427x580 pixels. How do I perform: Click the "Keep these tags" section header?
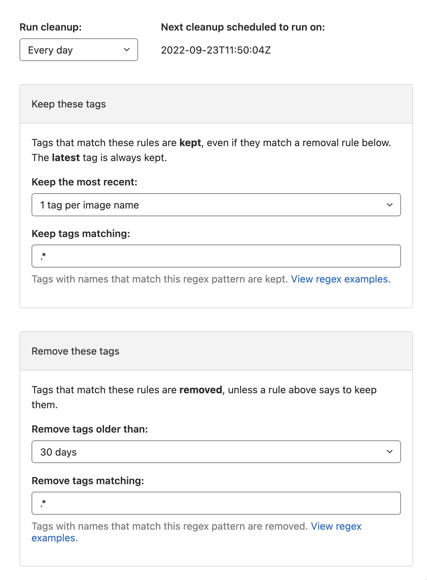(69, 104)
